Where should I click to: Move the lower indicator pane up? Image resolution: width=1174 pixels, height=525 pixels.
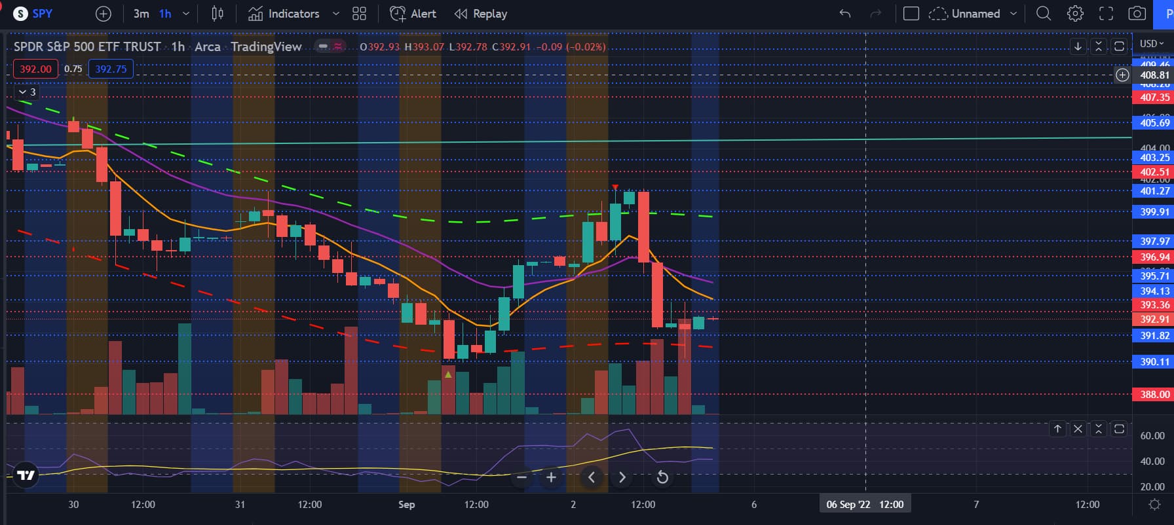tap(1057, 429)
